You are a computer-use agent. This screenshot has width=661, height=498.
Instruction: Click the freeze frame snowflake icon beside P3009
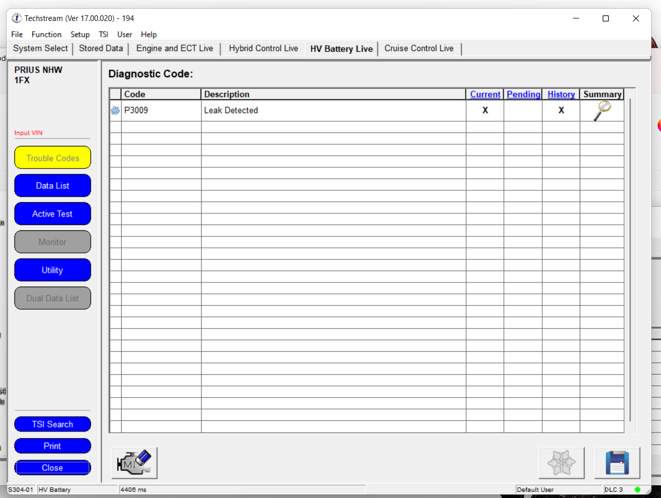(115, 110)
